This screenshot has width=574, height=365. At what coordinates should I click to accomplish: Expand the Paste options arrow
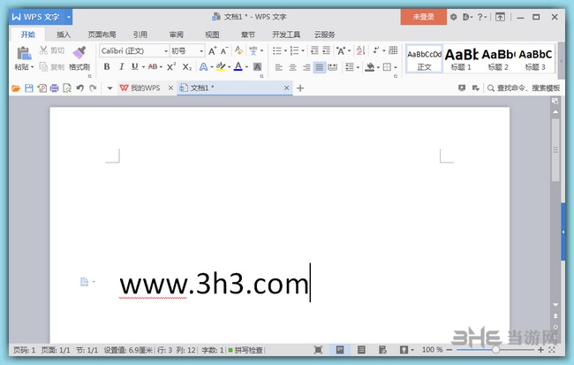[32, 67]
